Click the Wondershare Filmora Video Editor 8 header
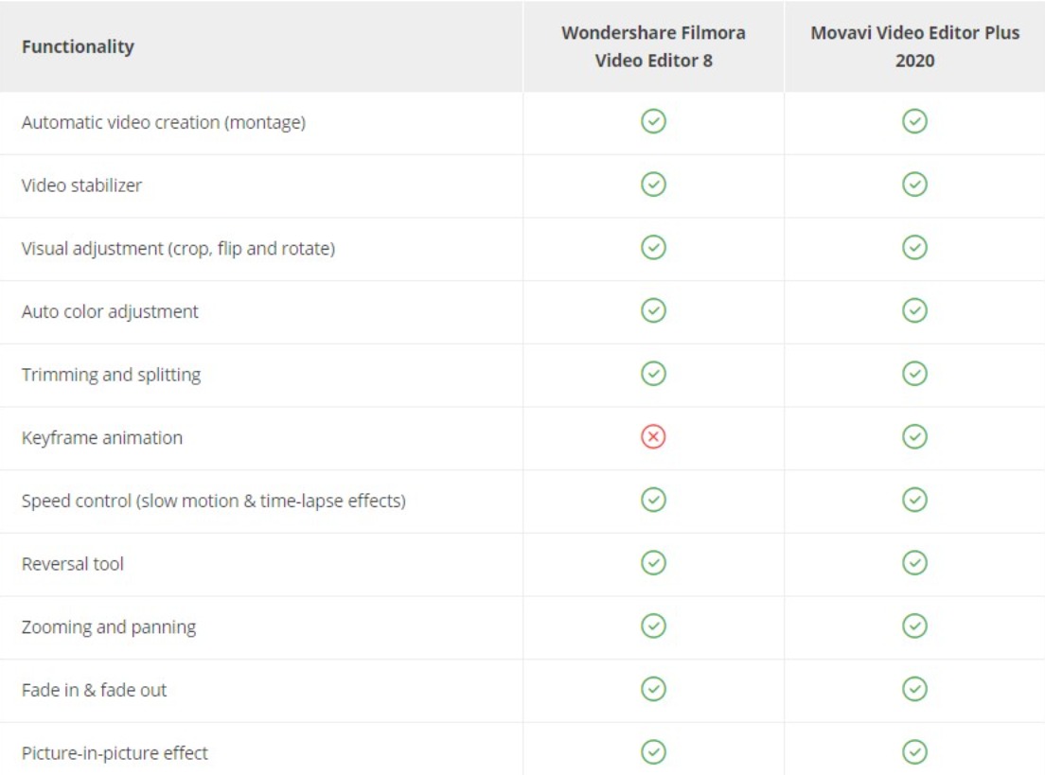The height and width of the screenshot is (775, 1045). [653, 46]
